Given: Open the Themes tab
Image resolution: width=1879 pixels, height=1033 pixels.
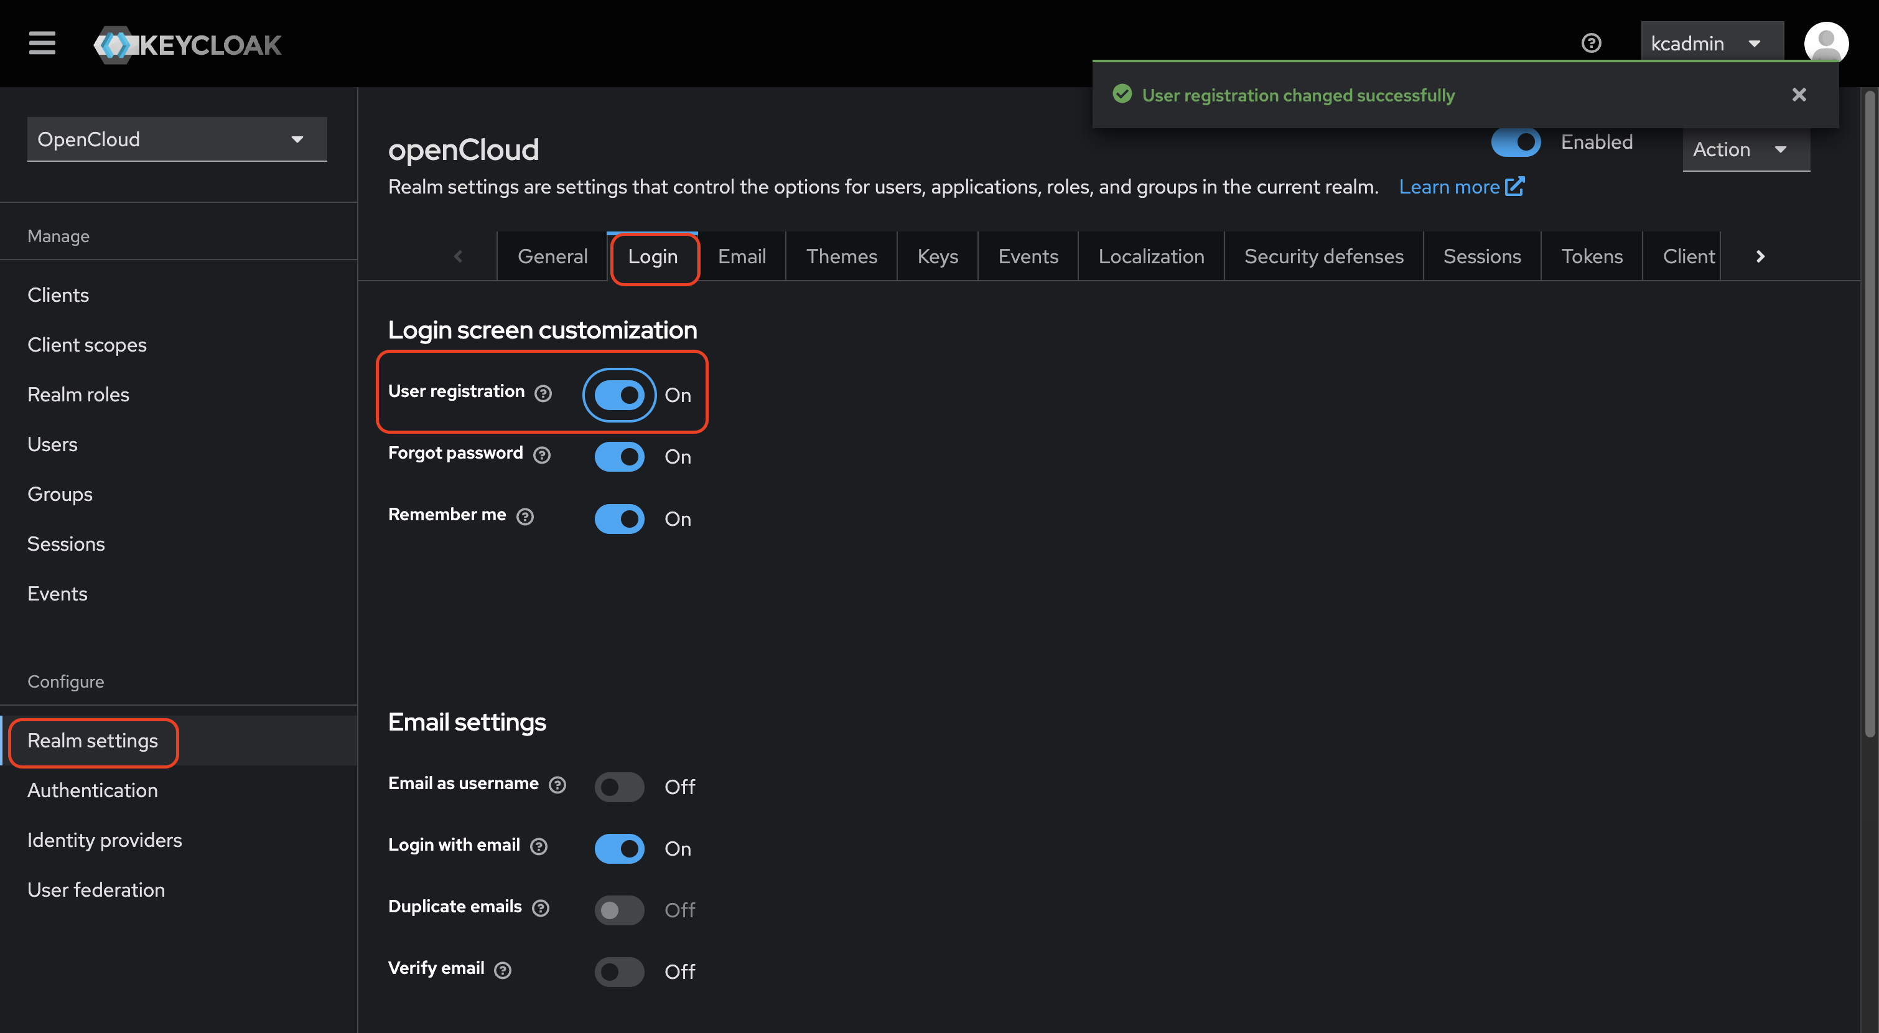Looking at the screenshot, I should tap(842, 256).
